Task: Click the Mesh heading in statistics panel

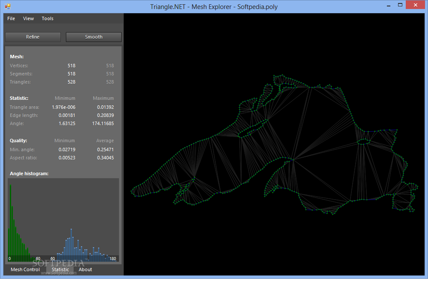Action: click(17, 57)
